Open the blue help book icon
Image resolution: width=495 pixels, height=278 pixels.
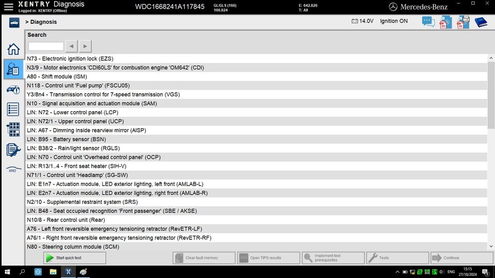481,22
